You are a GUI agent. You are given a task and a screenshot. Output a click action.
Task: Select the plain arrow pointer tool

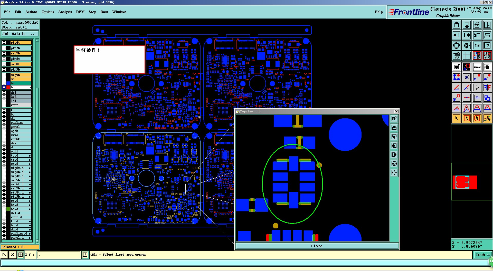tap(457, 118)
